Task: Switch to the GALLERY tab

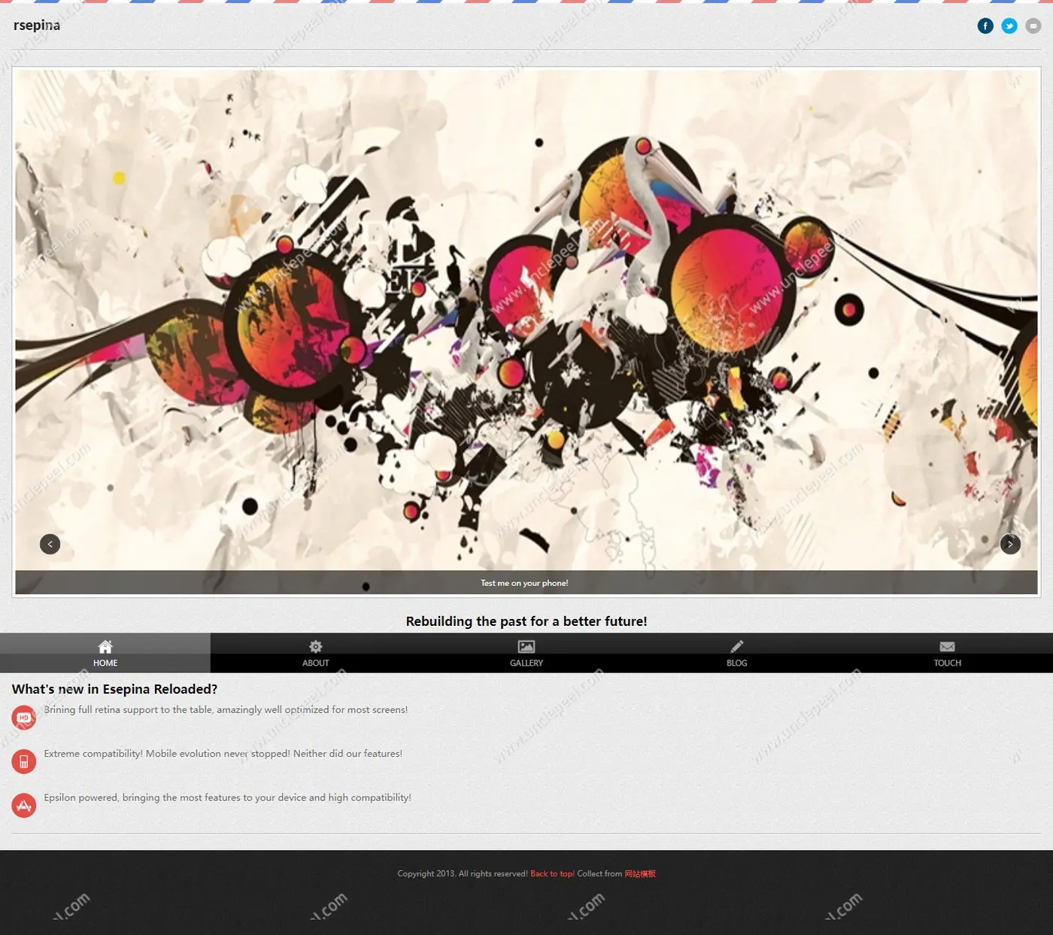Action: pyautogui.click(x=526, y=653)
